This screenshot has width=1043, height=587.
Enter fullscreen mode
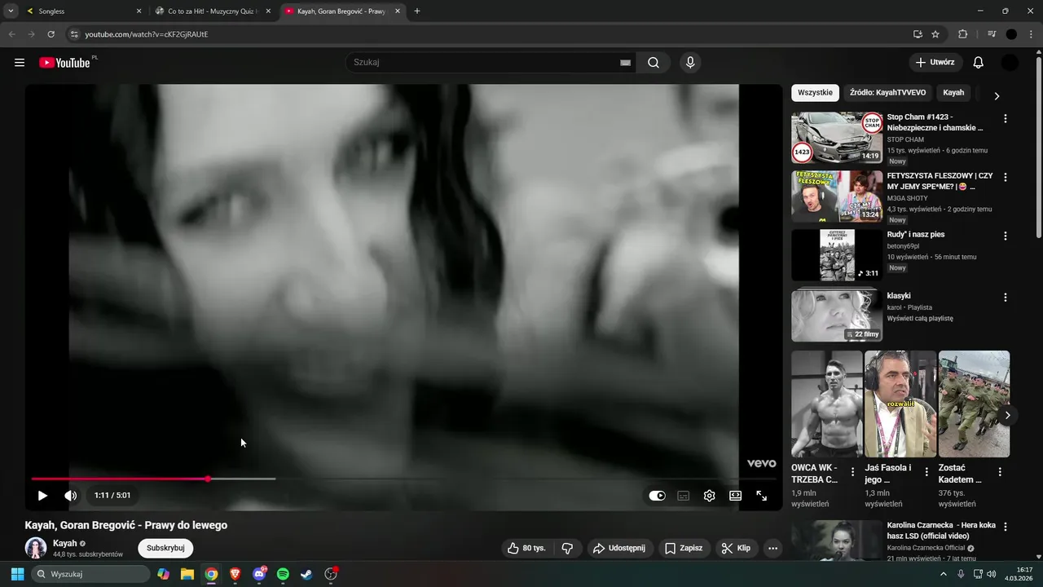pyautogui.click(x=761, y=496)
